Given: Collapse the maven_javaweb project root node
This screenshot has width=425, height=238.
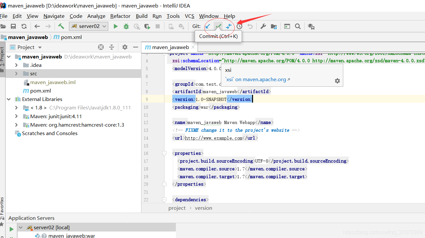Looking at the screenshot, I should pos(9,57).
